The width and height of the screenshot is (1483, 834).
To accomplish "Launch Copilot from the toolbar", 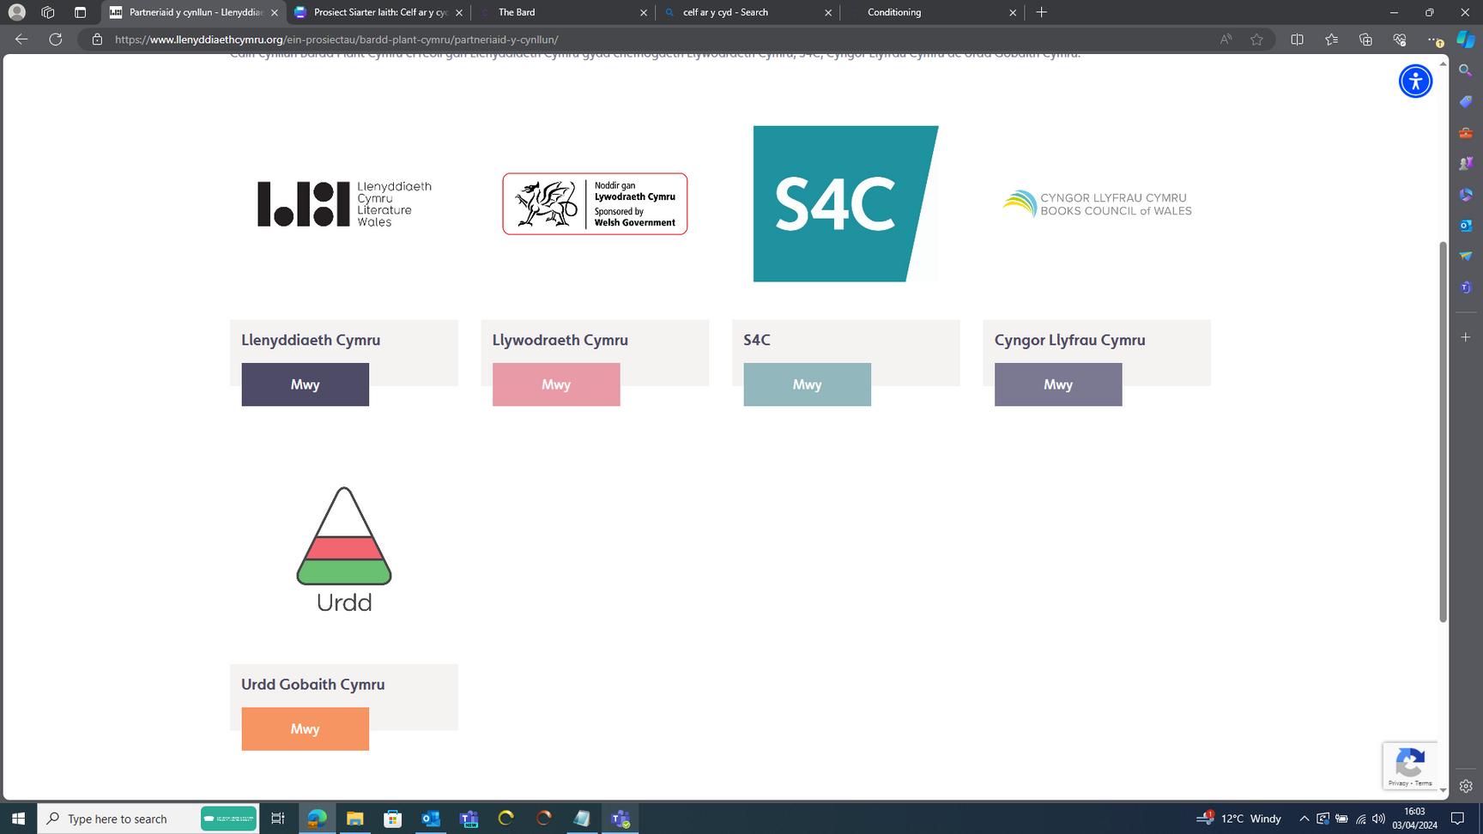I will [1466, 39].
